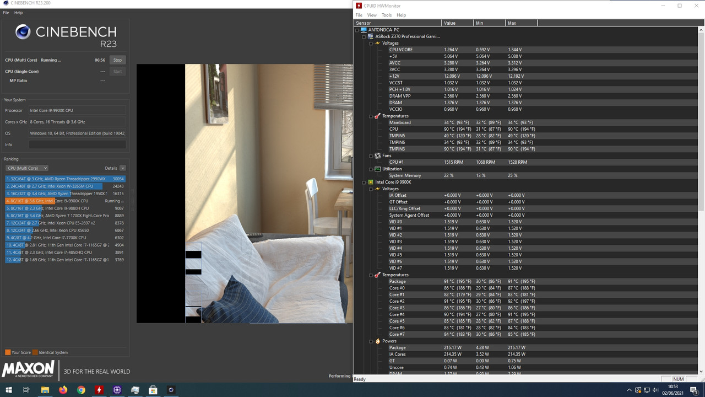Open Cinebench Help menu
705x397 pixels.
18,13
